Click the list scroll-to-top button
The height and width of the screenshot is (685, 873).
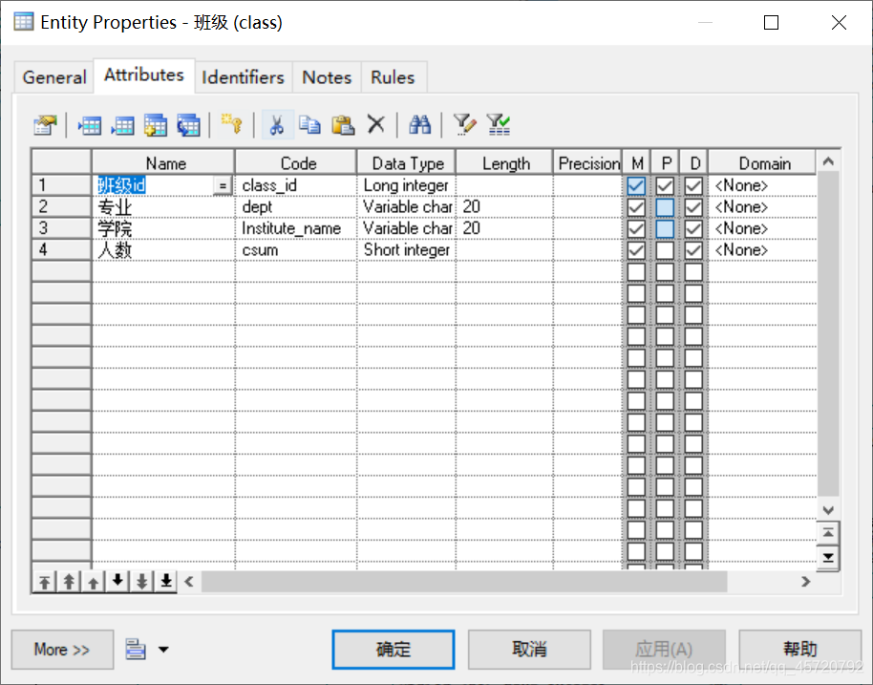click(828, 533)
